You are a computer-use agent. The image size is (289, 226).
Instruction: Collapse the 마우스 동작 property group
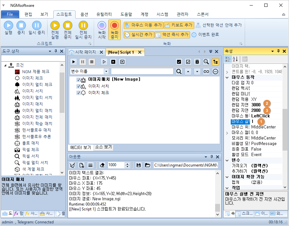(227, 77)
